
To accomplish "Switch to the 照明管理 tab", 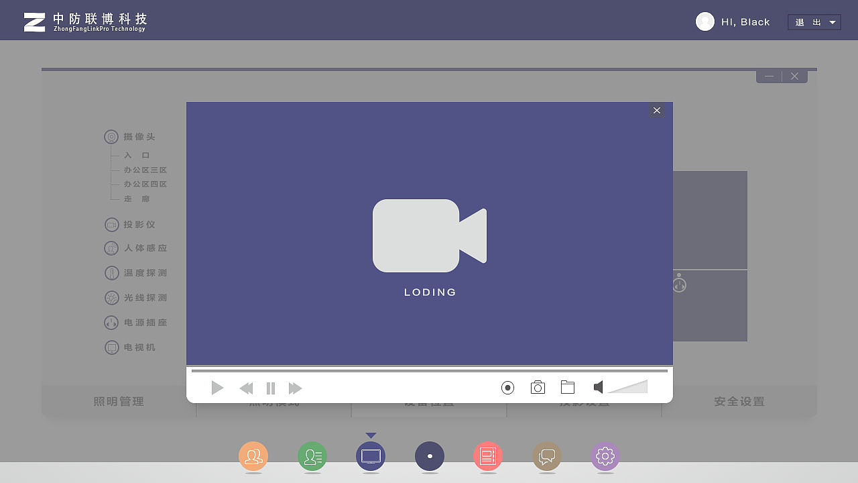I will tap(119, 401).
